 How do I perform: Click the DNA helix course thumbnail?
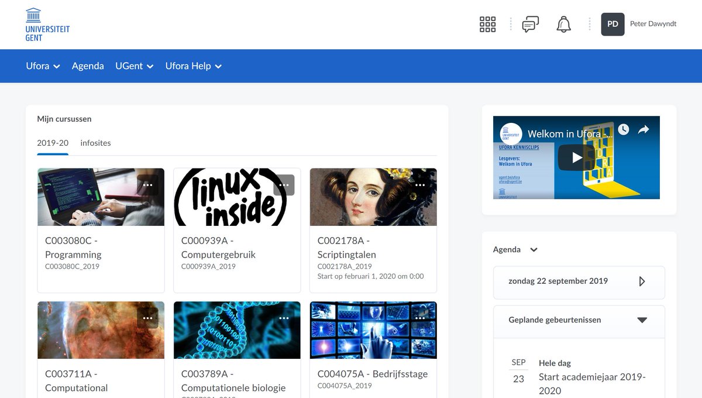237,330
